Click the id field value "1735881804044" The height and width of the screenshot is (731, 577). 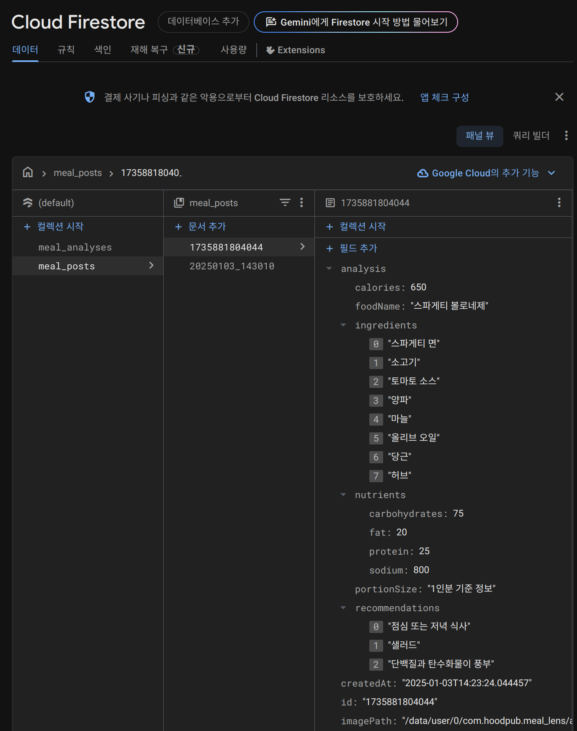point(400,702)
